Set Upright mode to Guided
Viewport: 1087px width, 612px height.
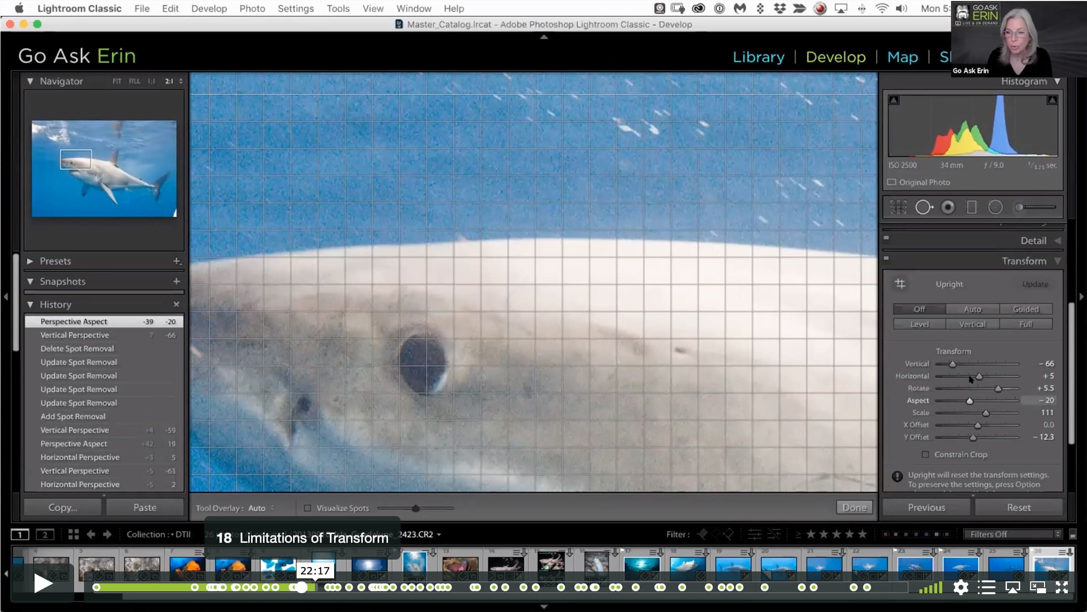click(x=1026, y=309)
